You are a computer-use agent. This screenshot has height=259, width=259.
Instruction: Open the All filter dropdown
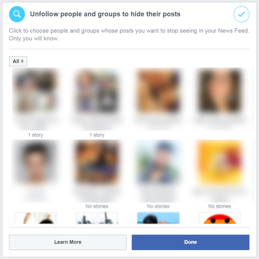(18, 61)
